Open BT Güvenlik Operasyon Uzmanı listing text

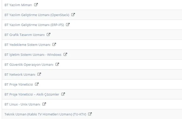click(29, 65)
